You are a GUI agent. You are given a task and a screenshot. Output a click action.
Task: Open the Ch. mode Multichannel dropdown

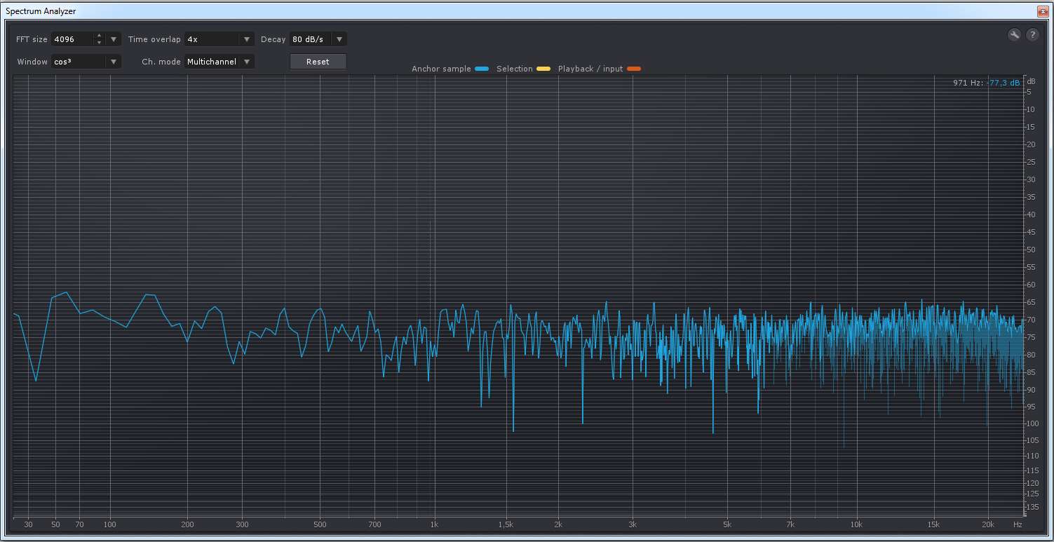(x=246, y=62)
